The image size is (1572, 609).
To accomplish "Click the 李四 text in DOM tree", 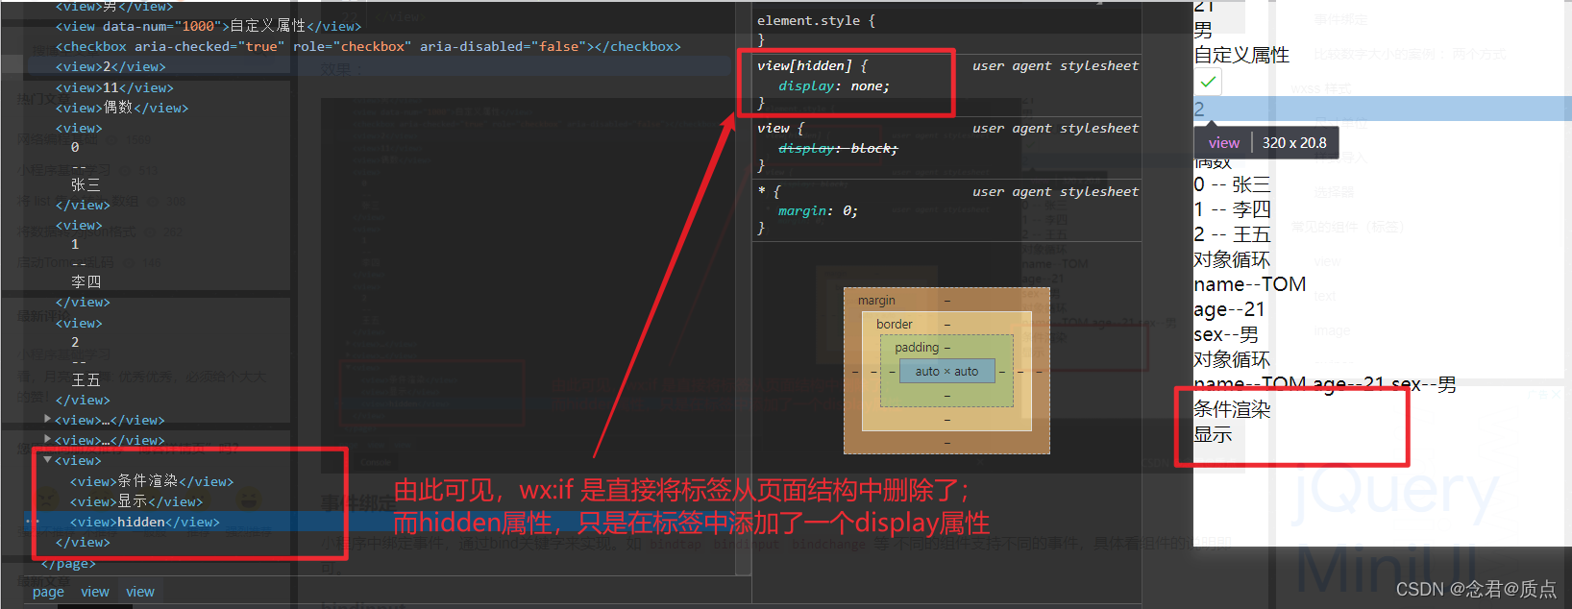I will pyautogui.click(x=86, y=282).
